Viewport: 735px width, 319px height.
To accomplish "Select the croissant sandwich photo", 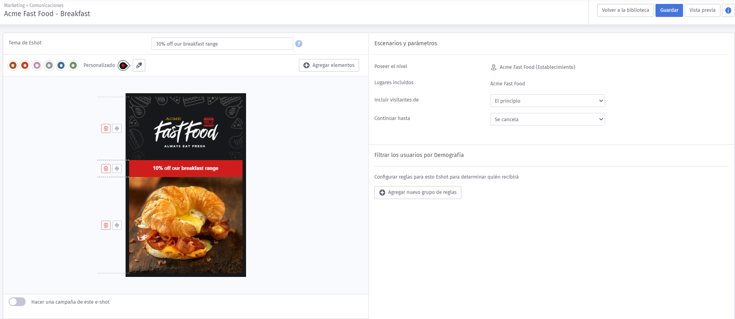I will point(186,225).
